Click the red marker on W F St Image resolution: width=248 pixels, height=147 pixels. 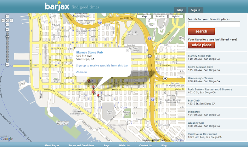89,81
